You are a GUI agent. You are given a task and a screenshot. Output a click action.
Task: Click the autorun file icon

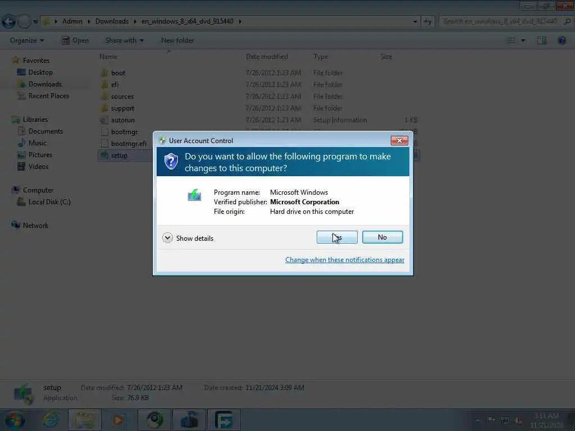point(104,120)
